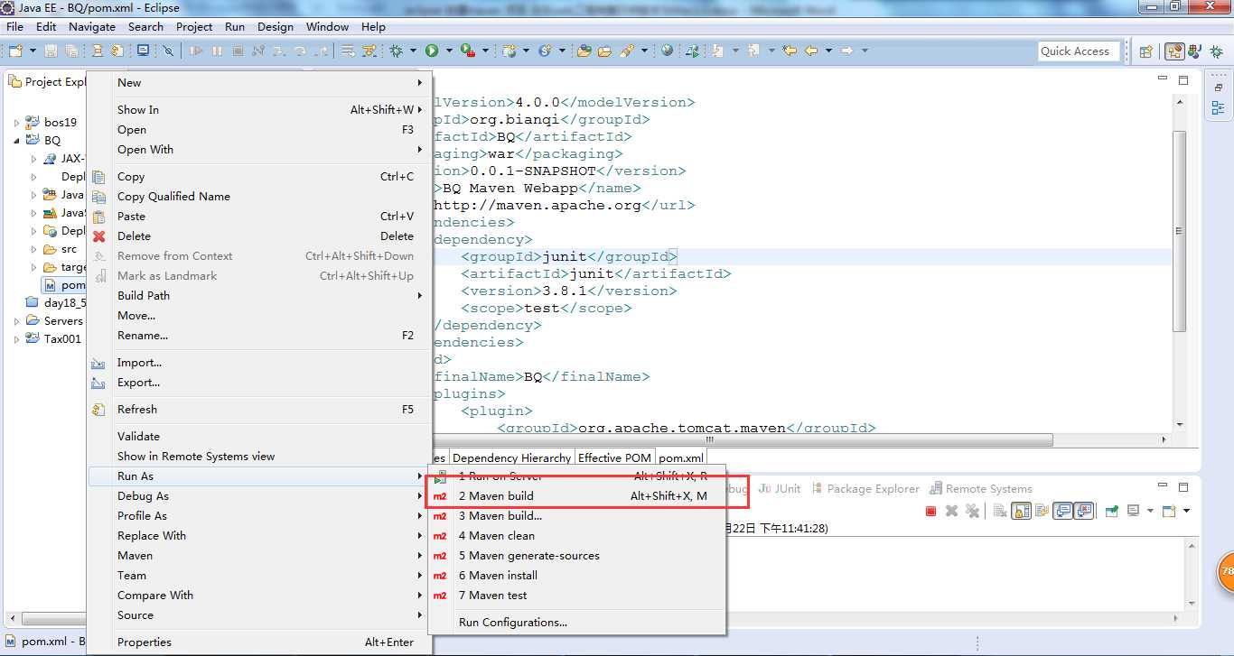1234x656 pixels.
Task: Expand the Tax001 project node
Action: click(x=16, y=339)
